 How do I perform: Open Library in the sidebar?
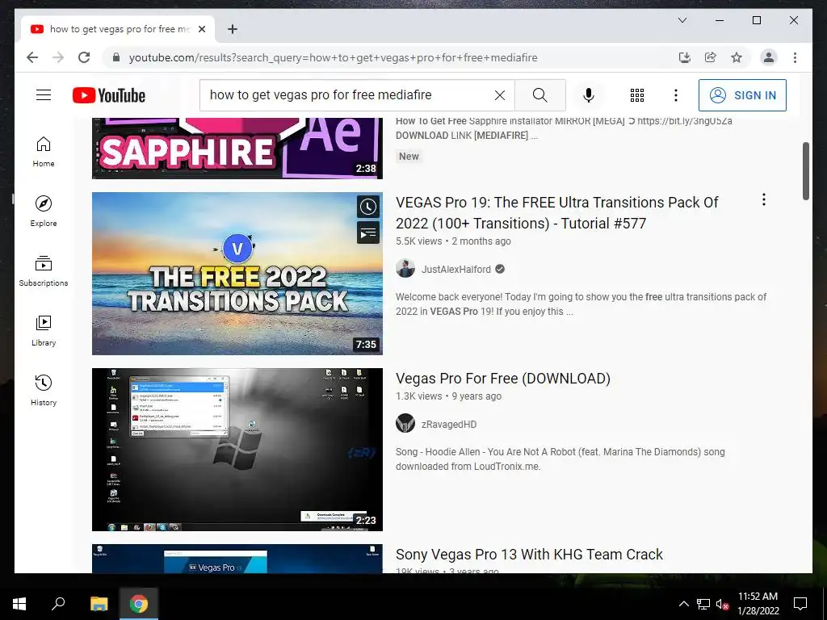44,330
